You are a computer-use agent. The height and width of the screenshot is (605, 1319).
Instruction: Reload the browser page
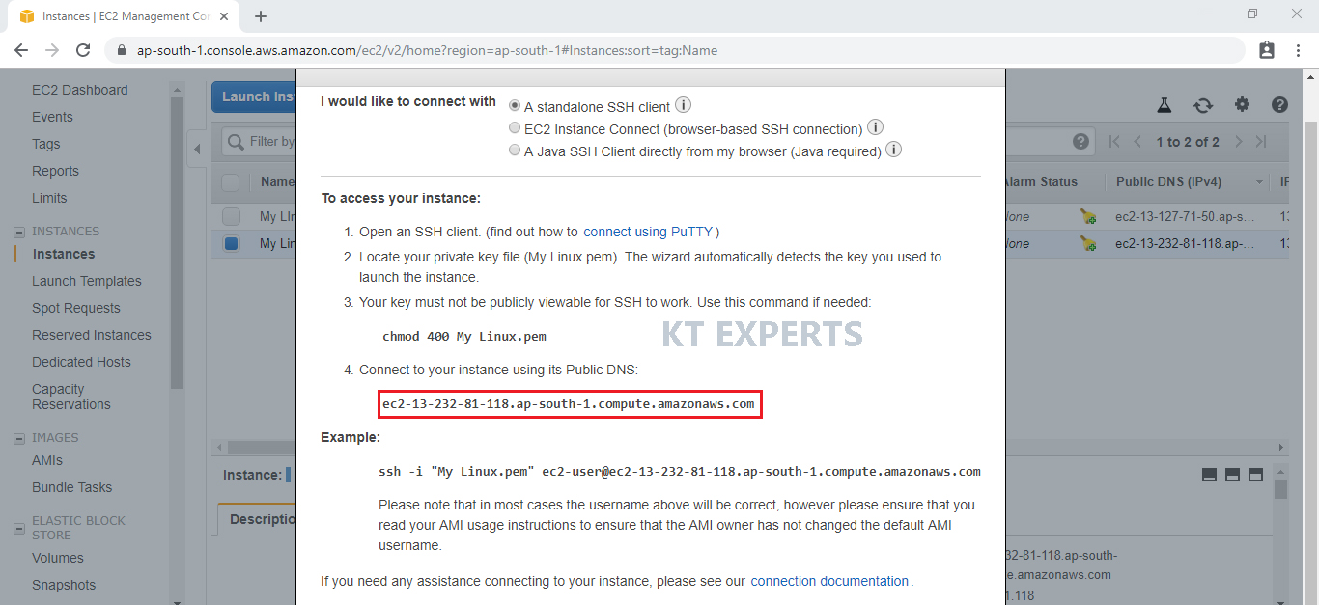point(83,50)
